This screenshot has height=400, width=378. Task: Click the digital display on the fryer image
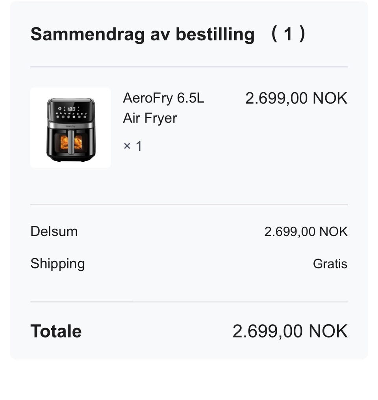point(71,109)
